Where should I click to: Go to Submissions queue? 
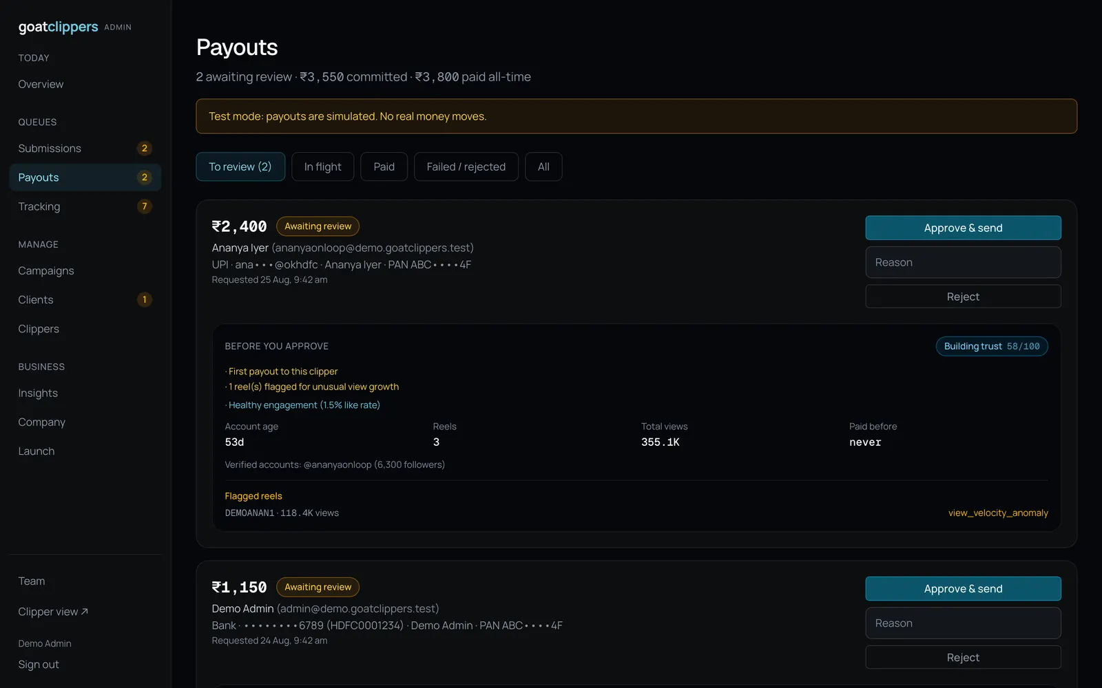[x=85, y=148]
